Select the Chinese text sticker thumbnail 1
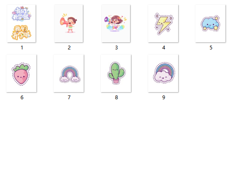 (21, 23)
